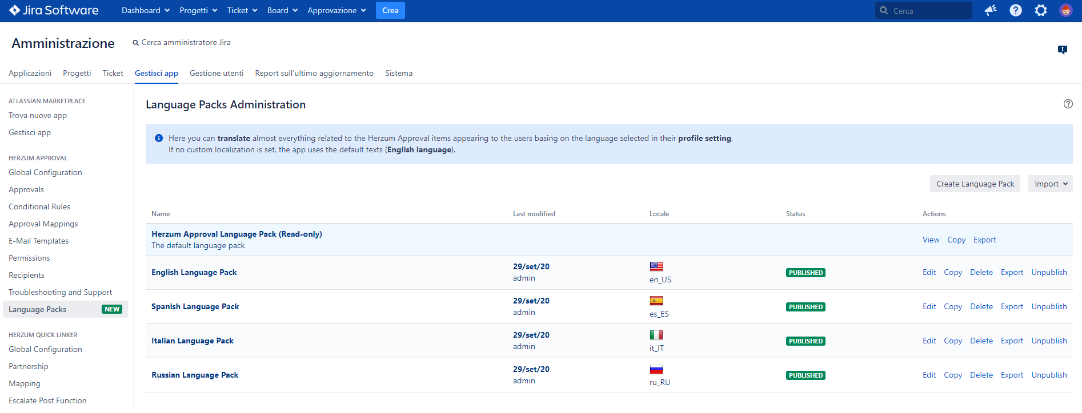Open Permissions sidebar link
1082x413 pixels.
click(x=29, y=258)
